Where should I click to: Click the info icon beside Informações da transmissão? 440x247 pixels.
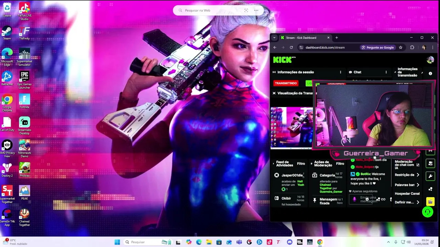pos(430,73)
